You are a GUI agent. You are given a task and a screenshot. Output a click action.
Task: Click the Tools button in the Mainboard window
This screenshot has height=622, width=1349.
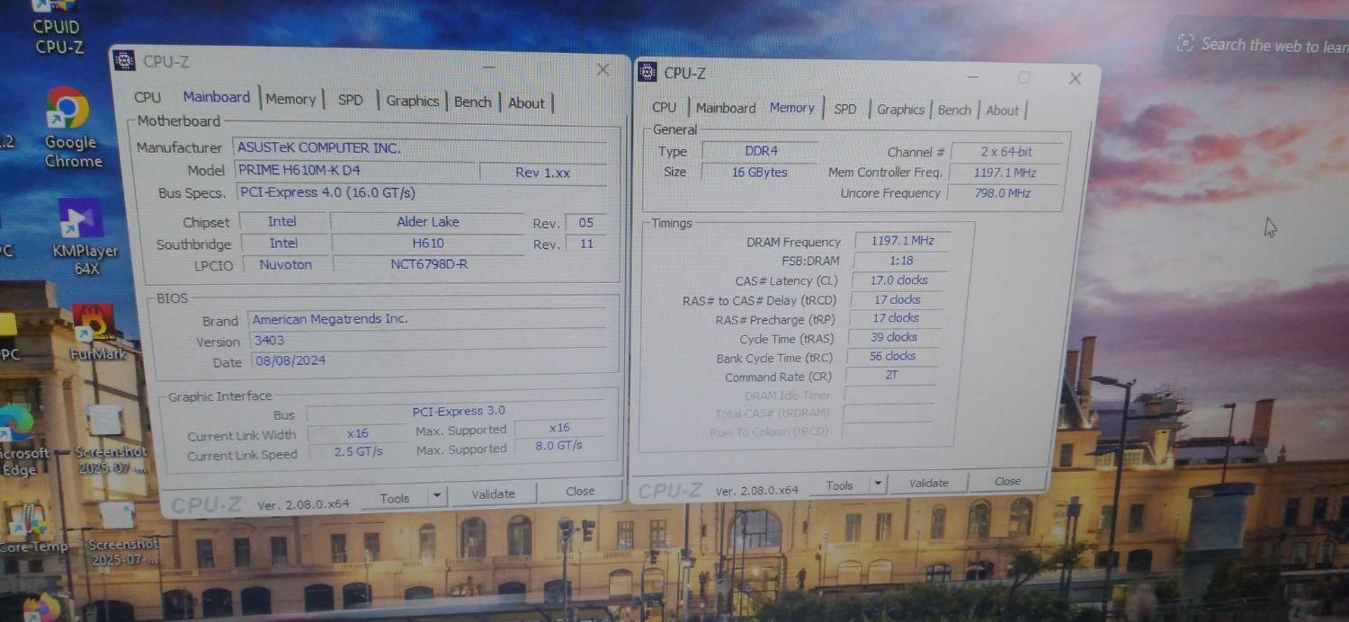tap(394, 498)
